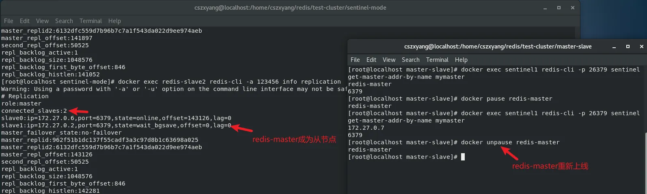
Task: Close the sentinel-mode terminal window
Action: [x=573, y=8]
